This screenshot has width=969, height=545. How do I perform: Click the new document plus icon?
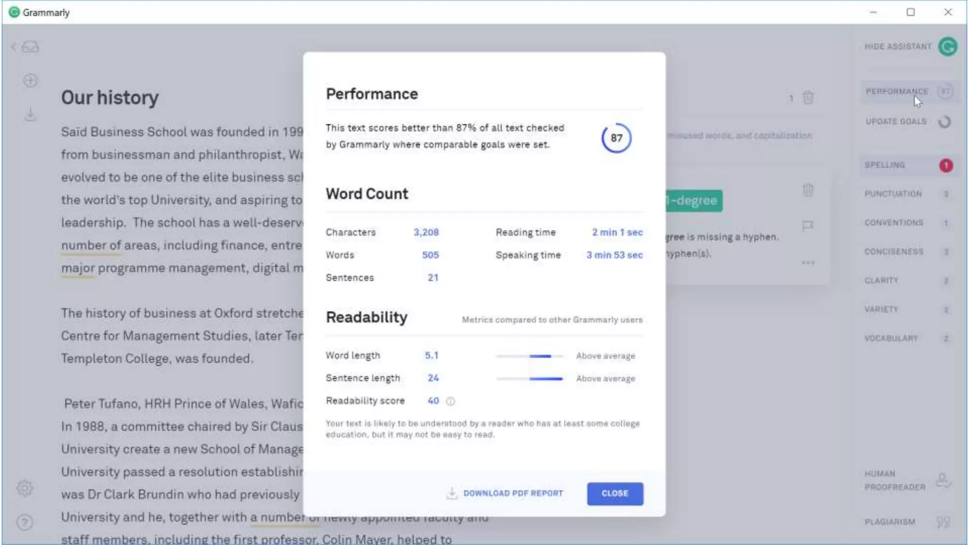pyautogui.click(x=30, y=80)
